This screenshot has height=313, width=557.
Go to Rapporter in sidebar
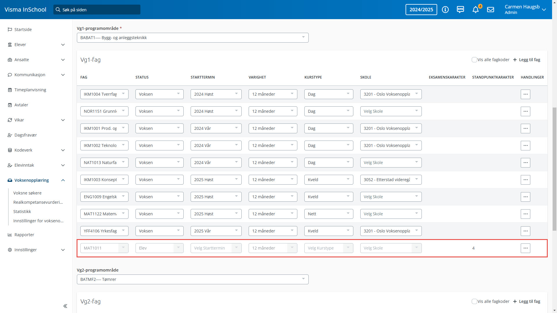[24, 235]
